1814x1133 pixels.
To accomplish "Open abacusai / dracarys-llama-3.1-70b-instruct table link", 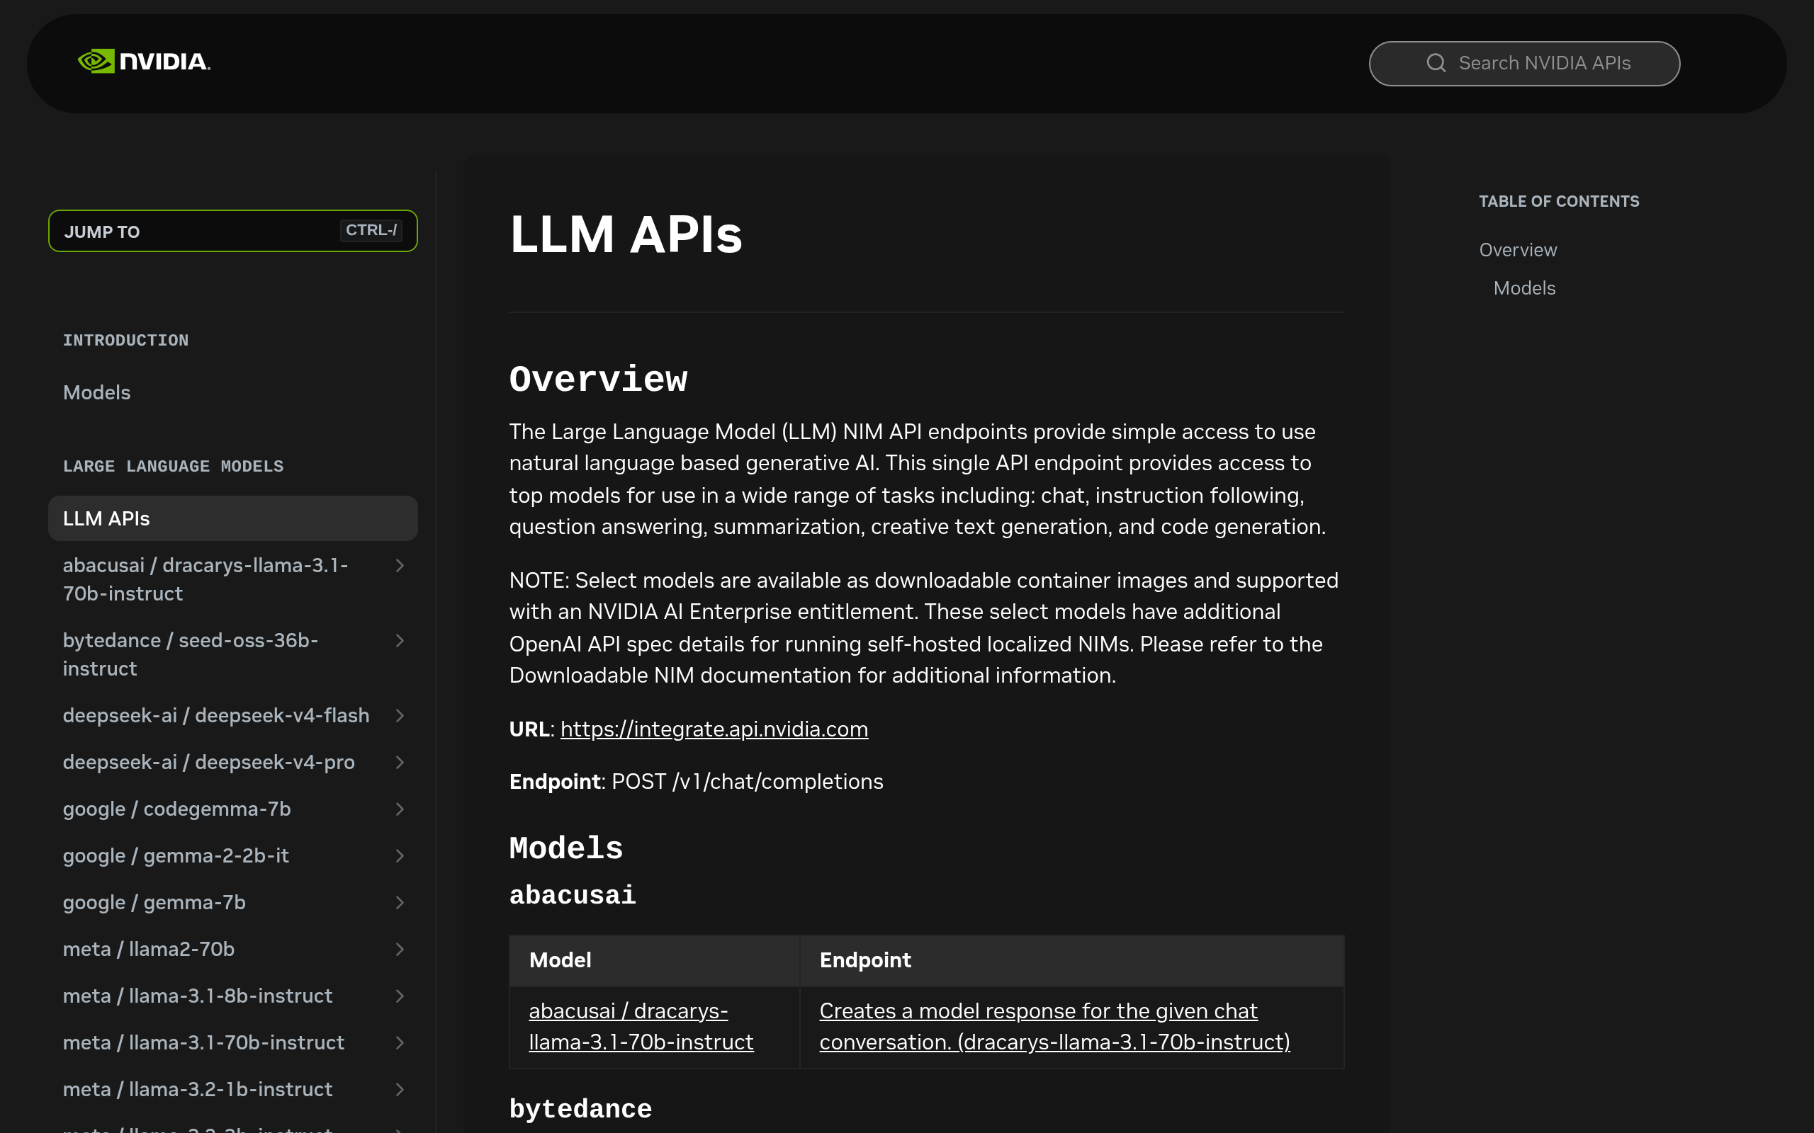I will [641, 1026].
